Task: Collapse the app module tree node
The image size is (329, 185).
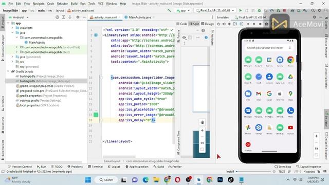Action: [8, 23]
